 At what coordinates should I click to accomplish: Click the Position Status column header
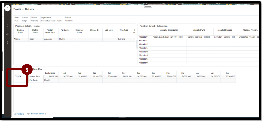pos(20,31)
